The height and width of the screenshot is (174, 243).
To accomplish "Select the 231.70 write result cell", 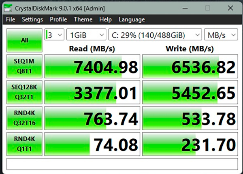I will tap(190, 144).
